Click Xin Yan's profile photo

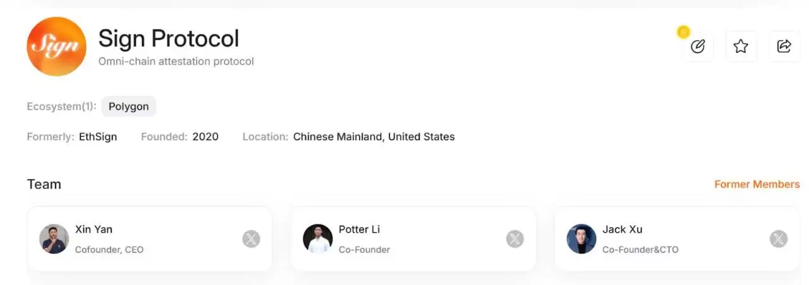54,239
